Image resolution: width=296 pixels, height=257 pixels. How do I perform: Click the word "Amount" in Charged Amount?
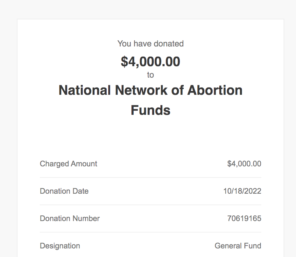pyautogui.click(x=84, y=164)
